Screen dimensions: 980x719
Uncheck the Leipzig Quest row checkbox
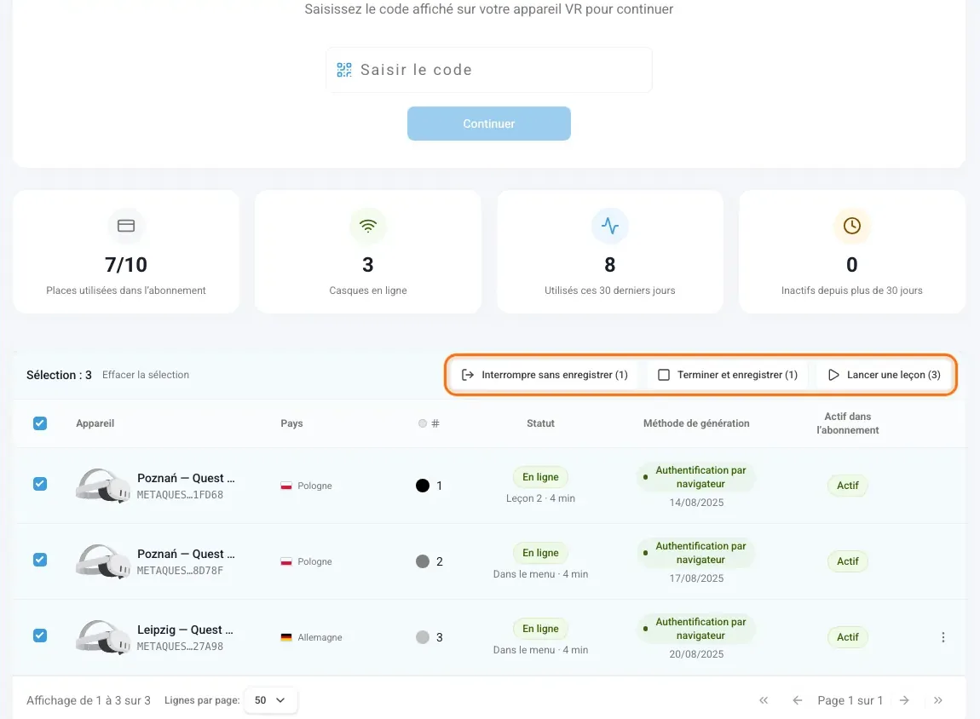[40, 636]
